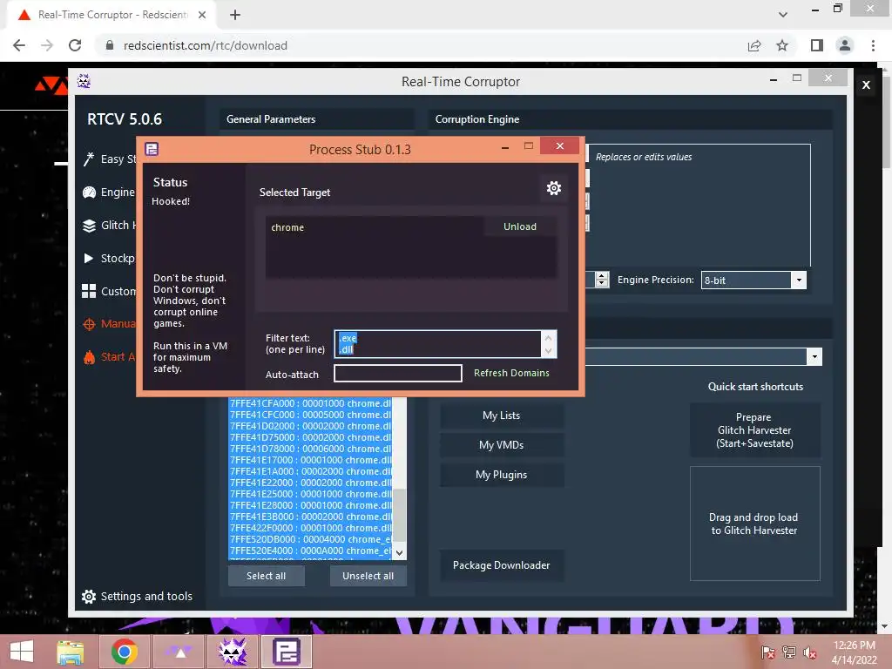
Task: Open the Engine Precision dropdown
Action: tap(799, 280)
